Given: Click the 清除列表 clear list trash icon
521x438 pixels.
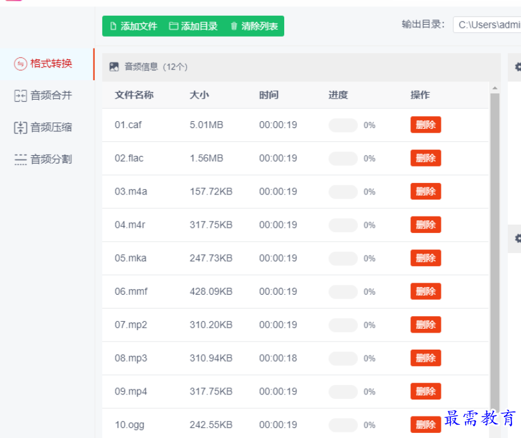Looking at the screenshot, I should pos(234,26).
